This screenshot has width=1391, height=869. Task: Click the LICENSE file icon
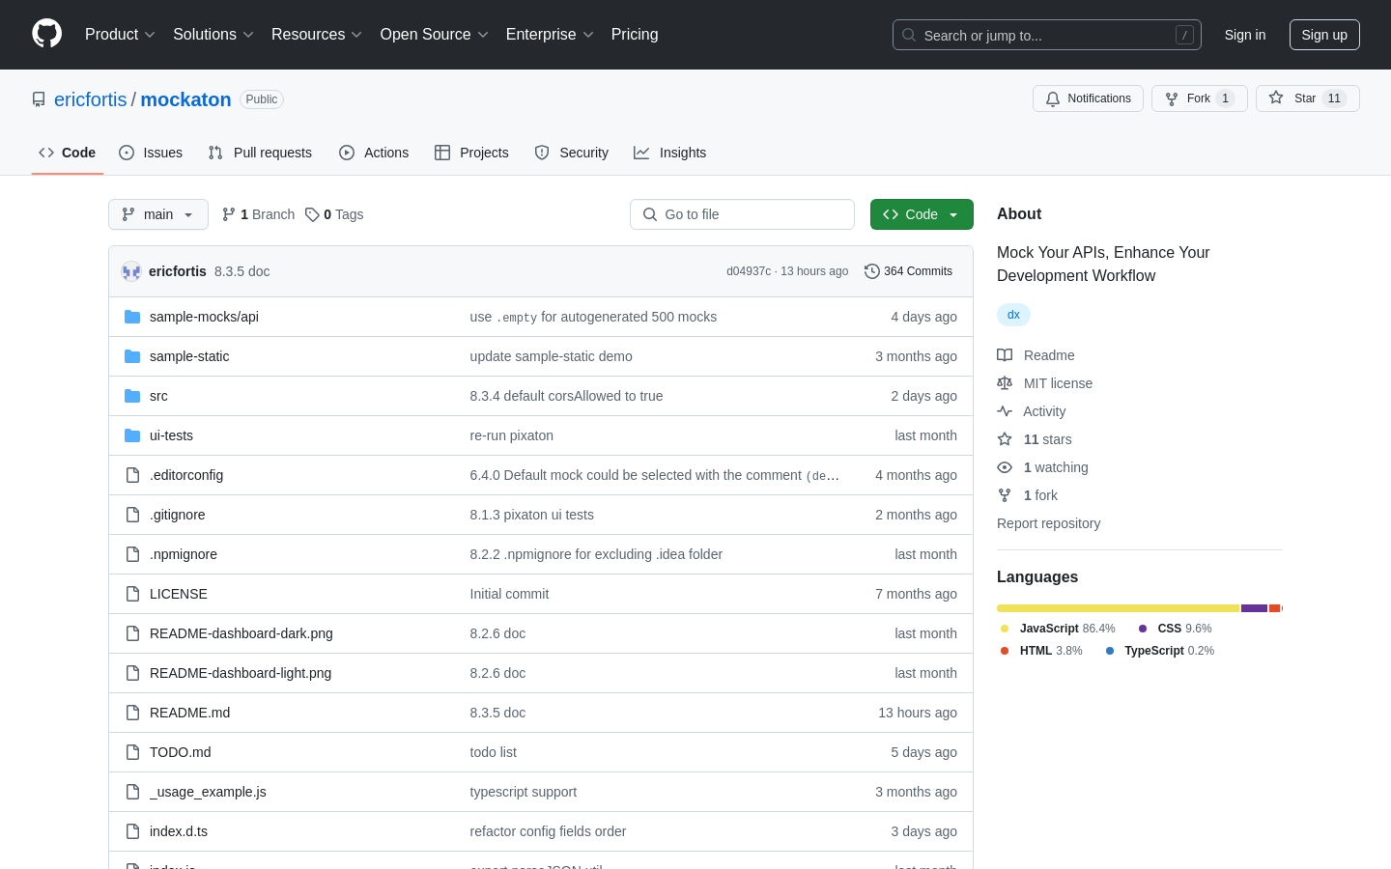point(132,594)
